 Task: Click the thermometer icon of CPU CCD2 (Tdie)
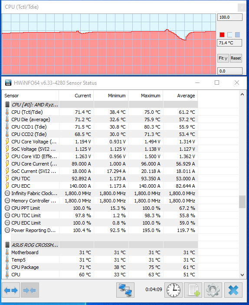pos(7,134)
